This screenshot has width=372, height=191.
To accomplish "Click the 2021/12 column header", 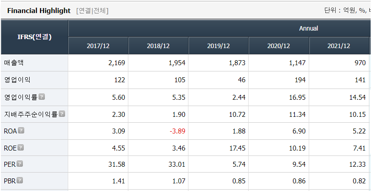I will 339,45.
